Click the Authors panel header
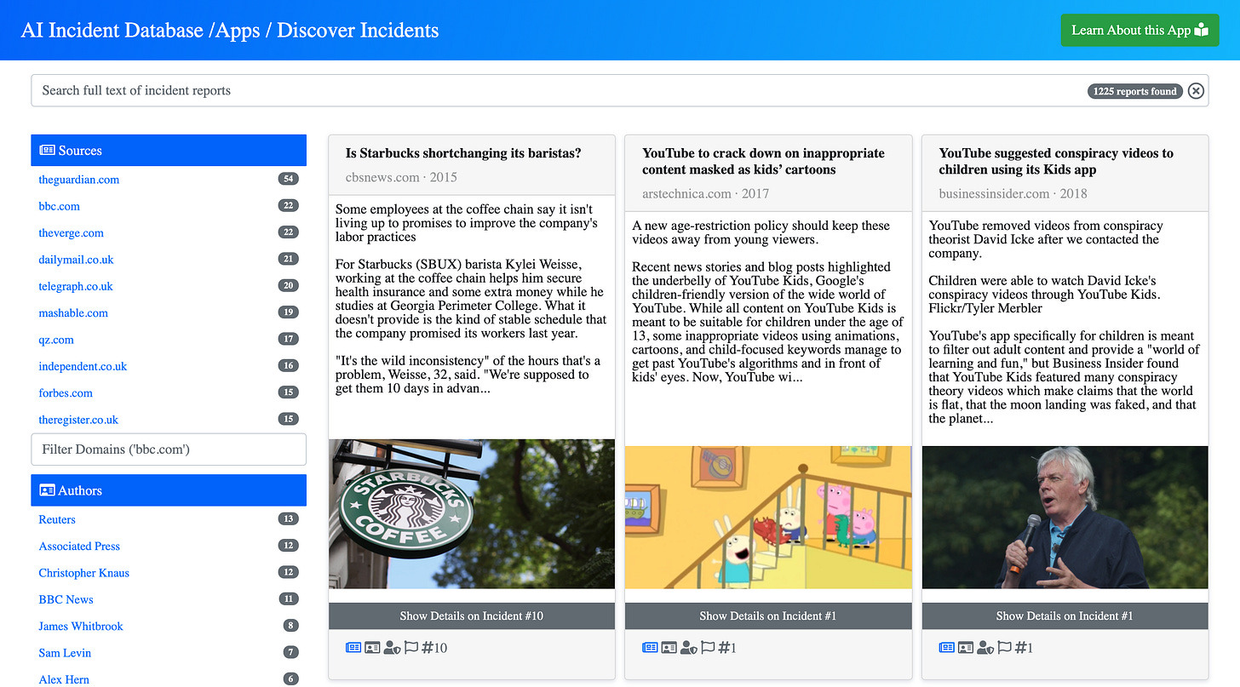The image size is (1240, 687). click(169, 490)
